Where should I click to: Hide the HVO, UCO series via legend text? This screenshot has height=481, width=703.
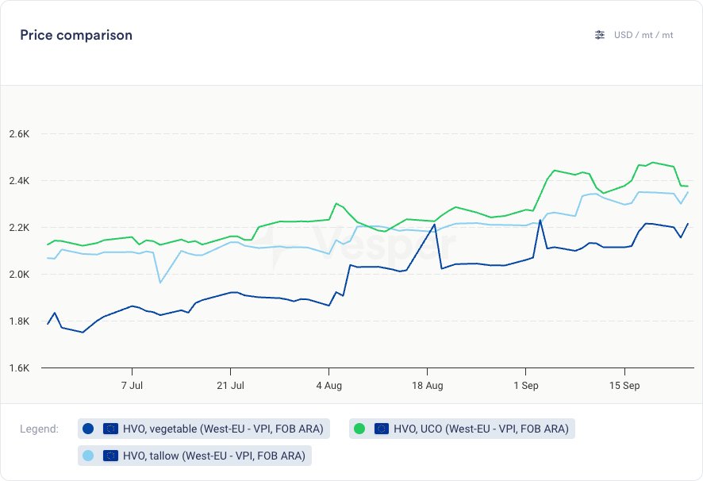(482, 429)
